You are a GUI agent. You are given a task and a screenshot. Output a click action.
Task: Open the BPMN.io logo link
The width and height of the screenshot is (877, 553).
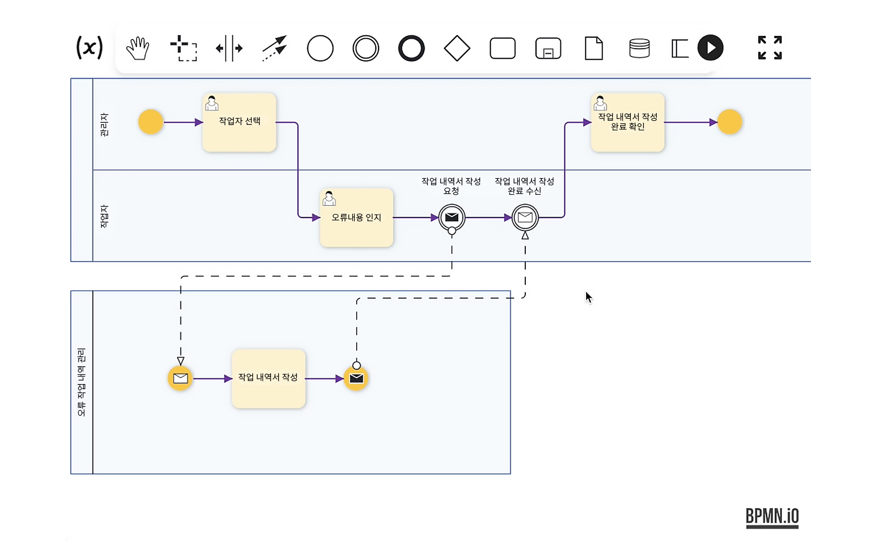(x=771, y=517)
